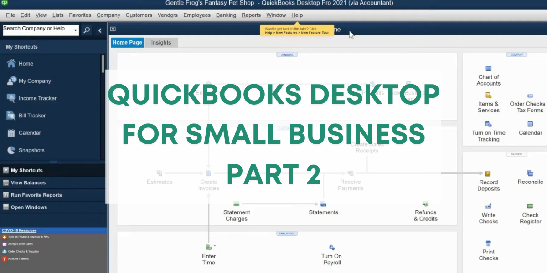Open Items & Services icon
Screen dimensions: 547x273
point(489,96)
